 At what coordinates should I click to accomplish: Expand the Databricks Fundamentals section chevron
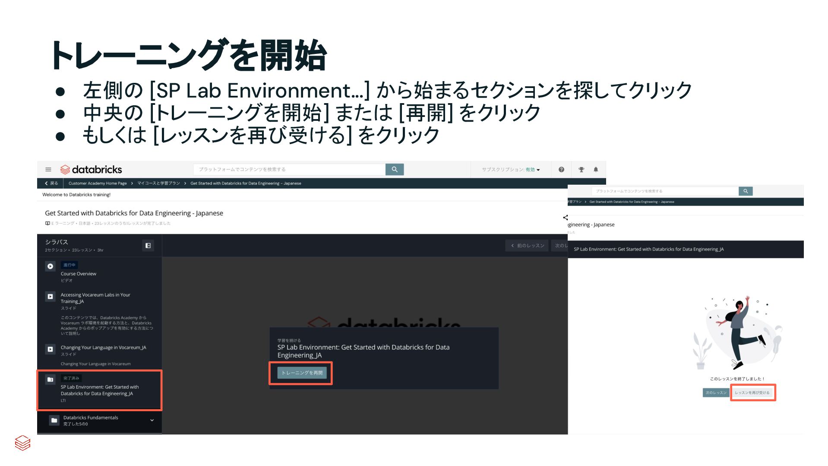[x=152, y=420]
